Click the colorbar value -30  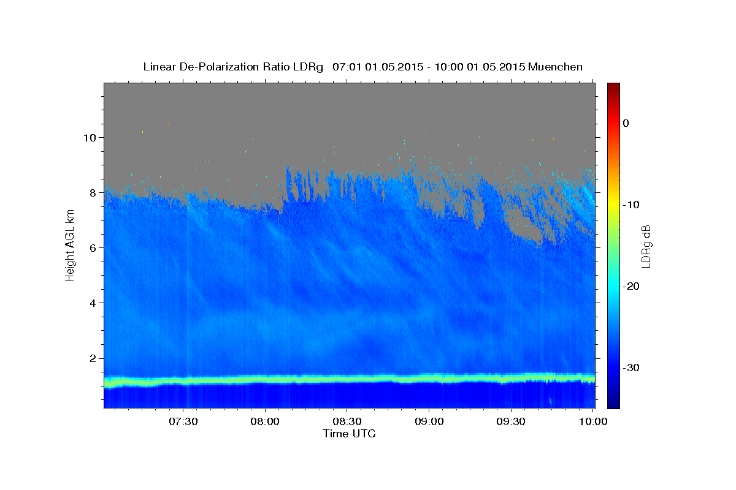(631, 367)
